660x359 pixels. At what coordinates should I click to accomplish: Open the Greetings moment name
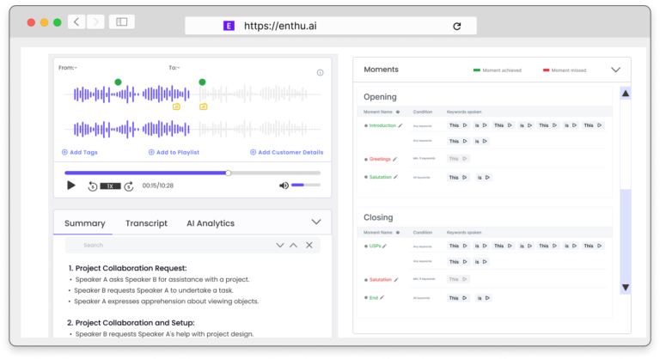click(x=380, y=159)
